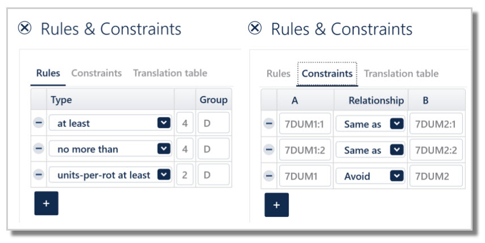The height and width of the screenshot is (243, 485).
Task: Click the Group field of 'at least' rule
Action: [213, 123]
